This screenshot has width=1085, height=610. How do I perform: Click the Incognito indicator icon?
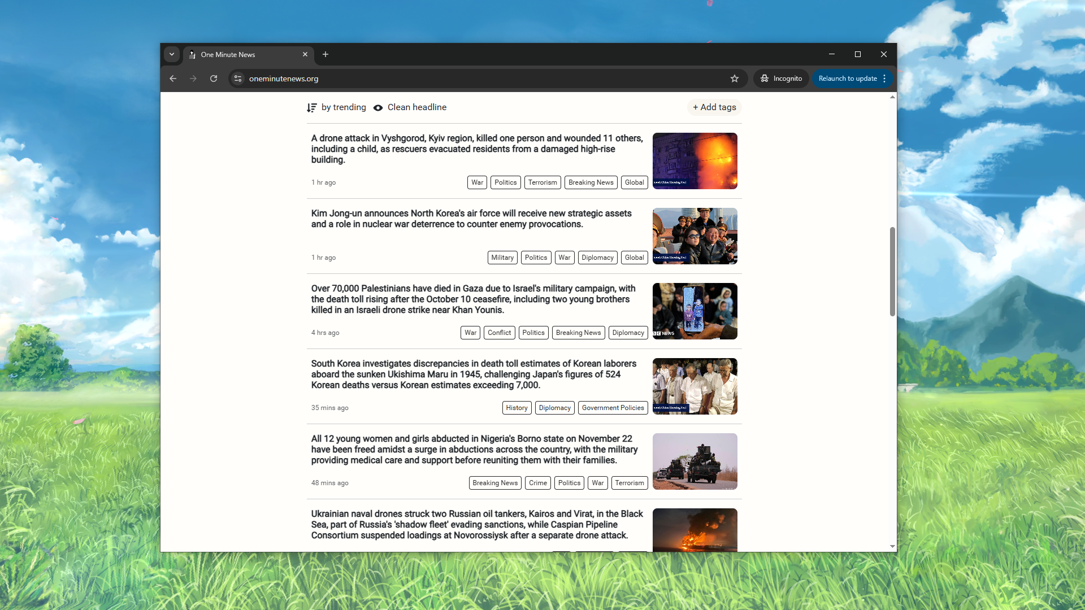tap(765, 79)
